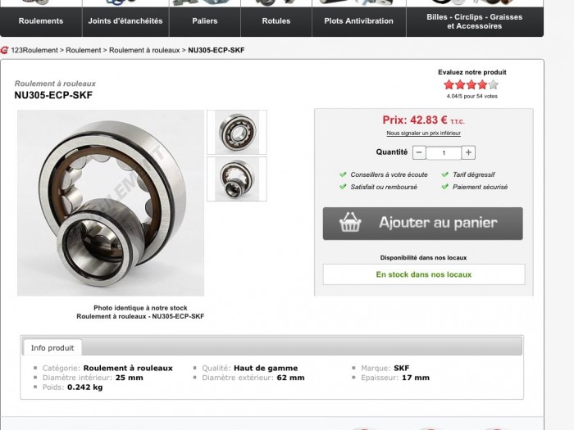Open the Roulements menu
This screenshot has width=574, height=430.
click(x=41, y=21)
